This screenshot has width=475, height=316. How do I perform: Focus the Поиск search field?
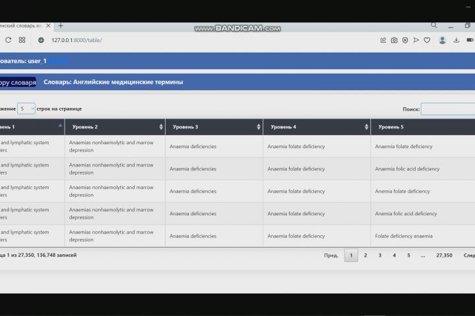(448, 109)
